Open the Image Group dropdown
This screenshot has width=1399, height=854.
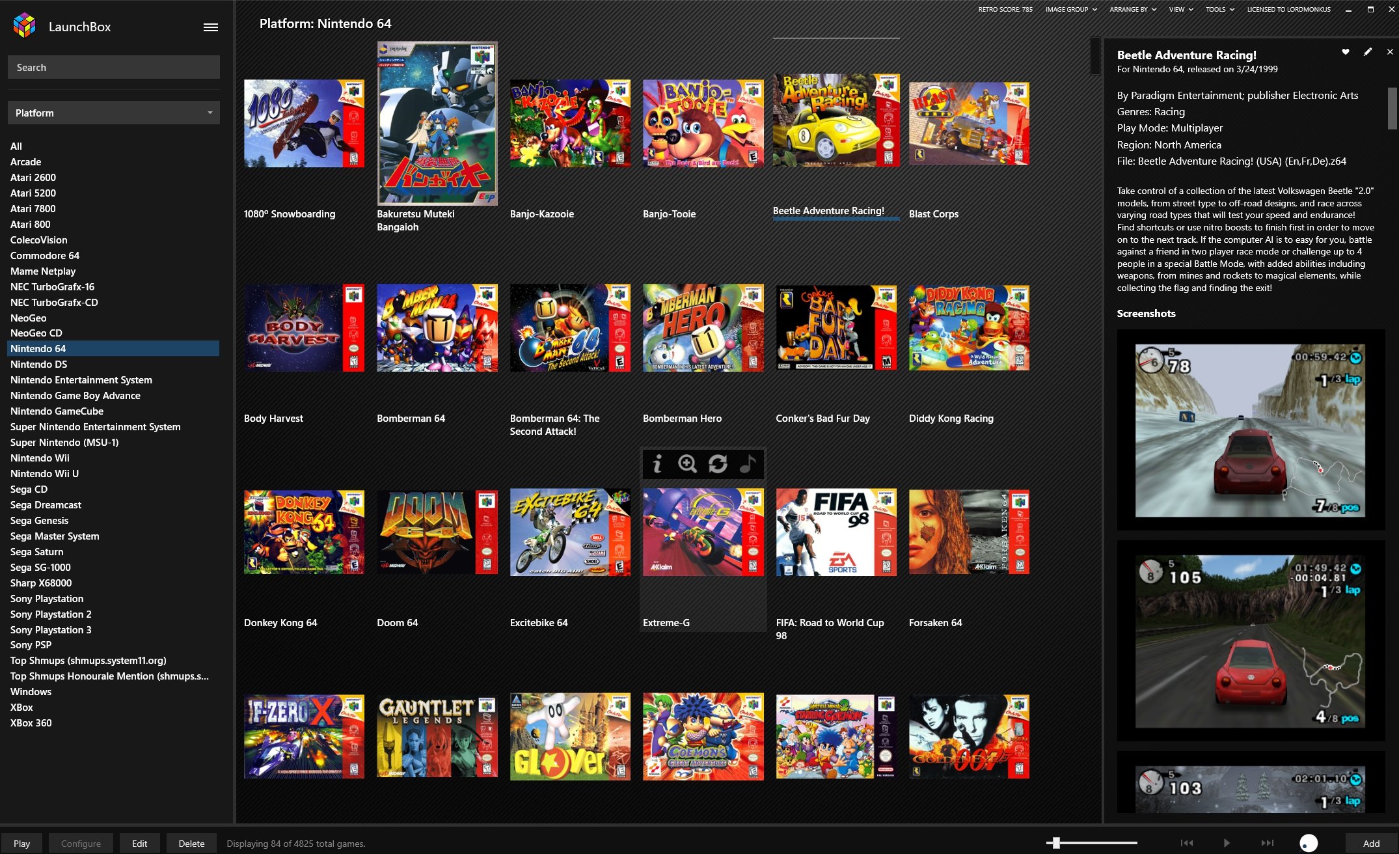[x=1071, y=9]
